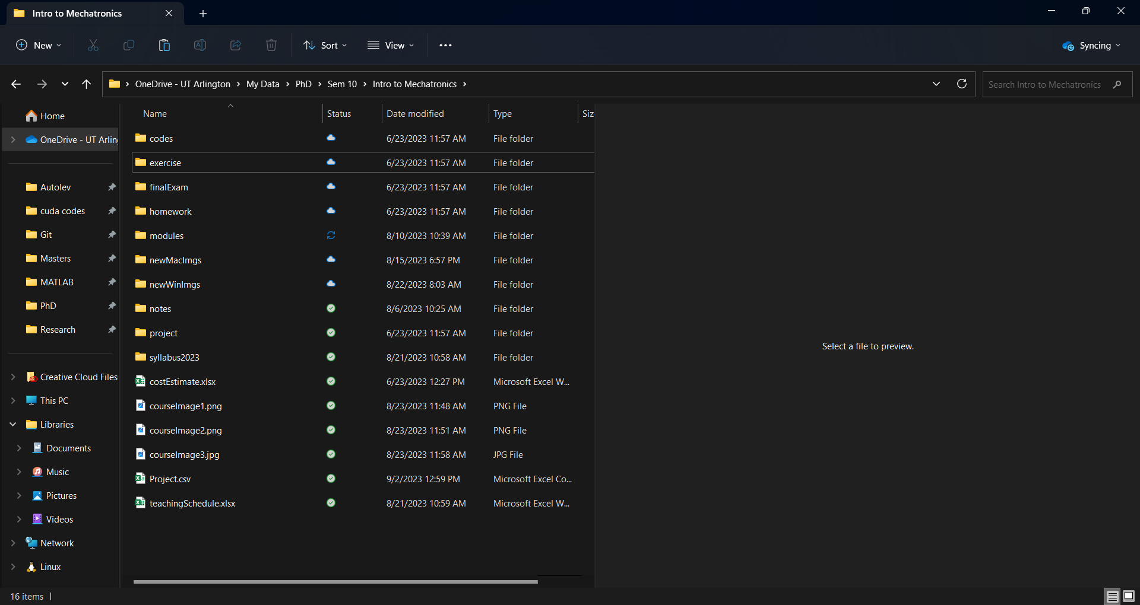Click the Cut scissors icon in toolbar

click(x=93, y=46)
